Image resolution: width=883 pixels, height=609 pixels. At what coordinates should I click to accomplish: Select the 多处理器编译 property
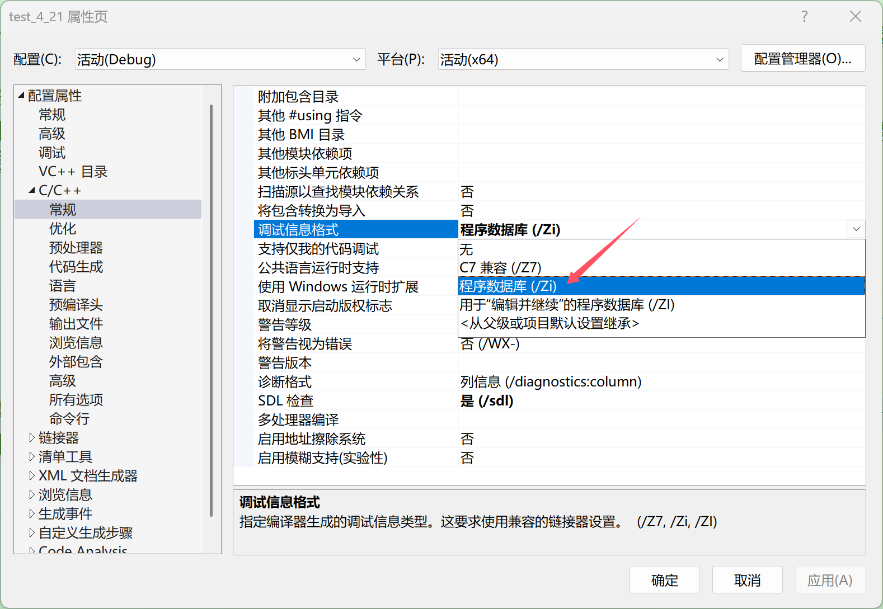click(356, 420)
